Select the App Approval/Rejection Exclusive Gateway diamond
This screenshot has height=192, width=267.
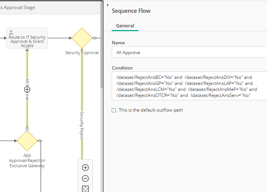(27, 141)
